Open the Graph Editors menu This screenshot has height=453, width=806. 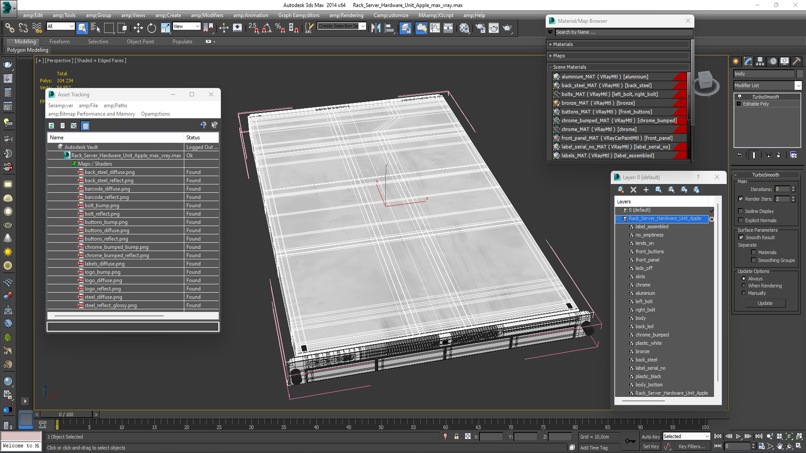(298, 16)
